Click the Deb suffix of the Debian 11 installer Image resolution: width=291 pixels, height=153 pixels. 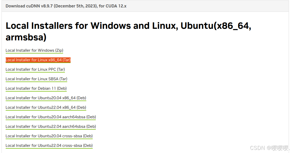62,88
